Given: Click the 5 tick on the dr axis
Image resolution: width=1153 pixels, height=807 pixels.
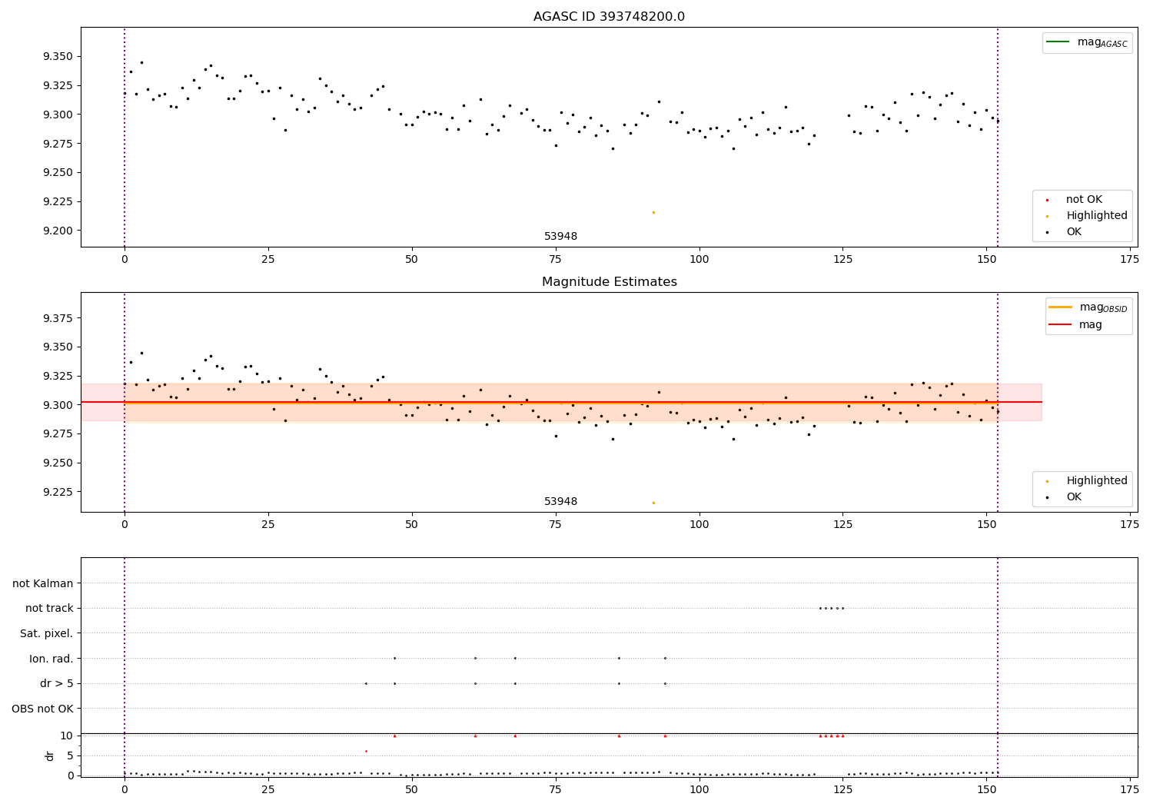Looking at the screenshot, I should pyautogui.click(x=70, y=756).
